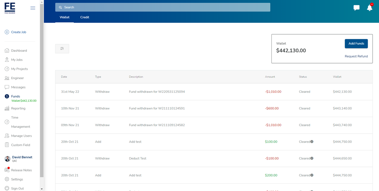Screen dimensions: 379x191
Task: Click description 'Fund withdrawn for W211110124591'
Action: [x=157, y=109]
